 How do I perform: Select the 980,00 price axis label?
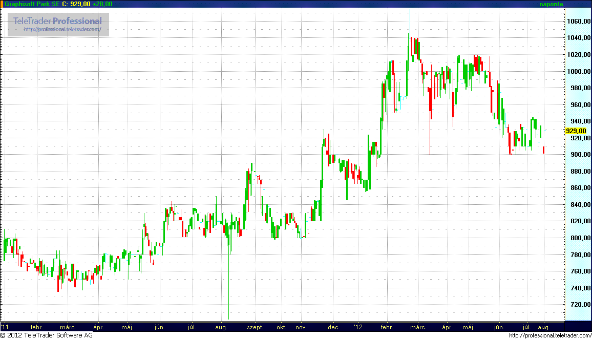pos(581,88)
